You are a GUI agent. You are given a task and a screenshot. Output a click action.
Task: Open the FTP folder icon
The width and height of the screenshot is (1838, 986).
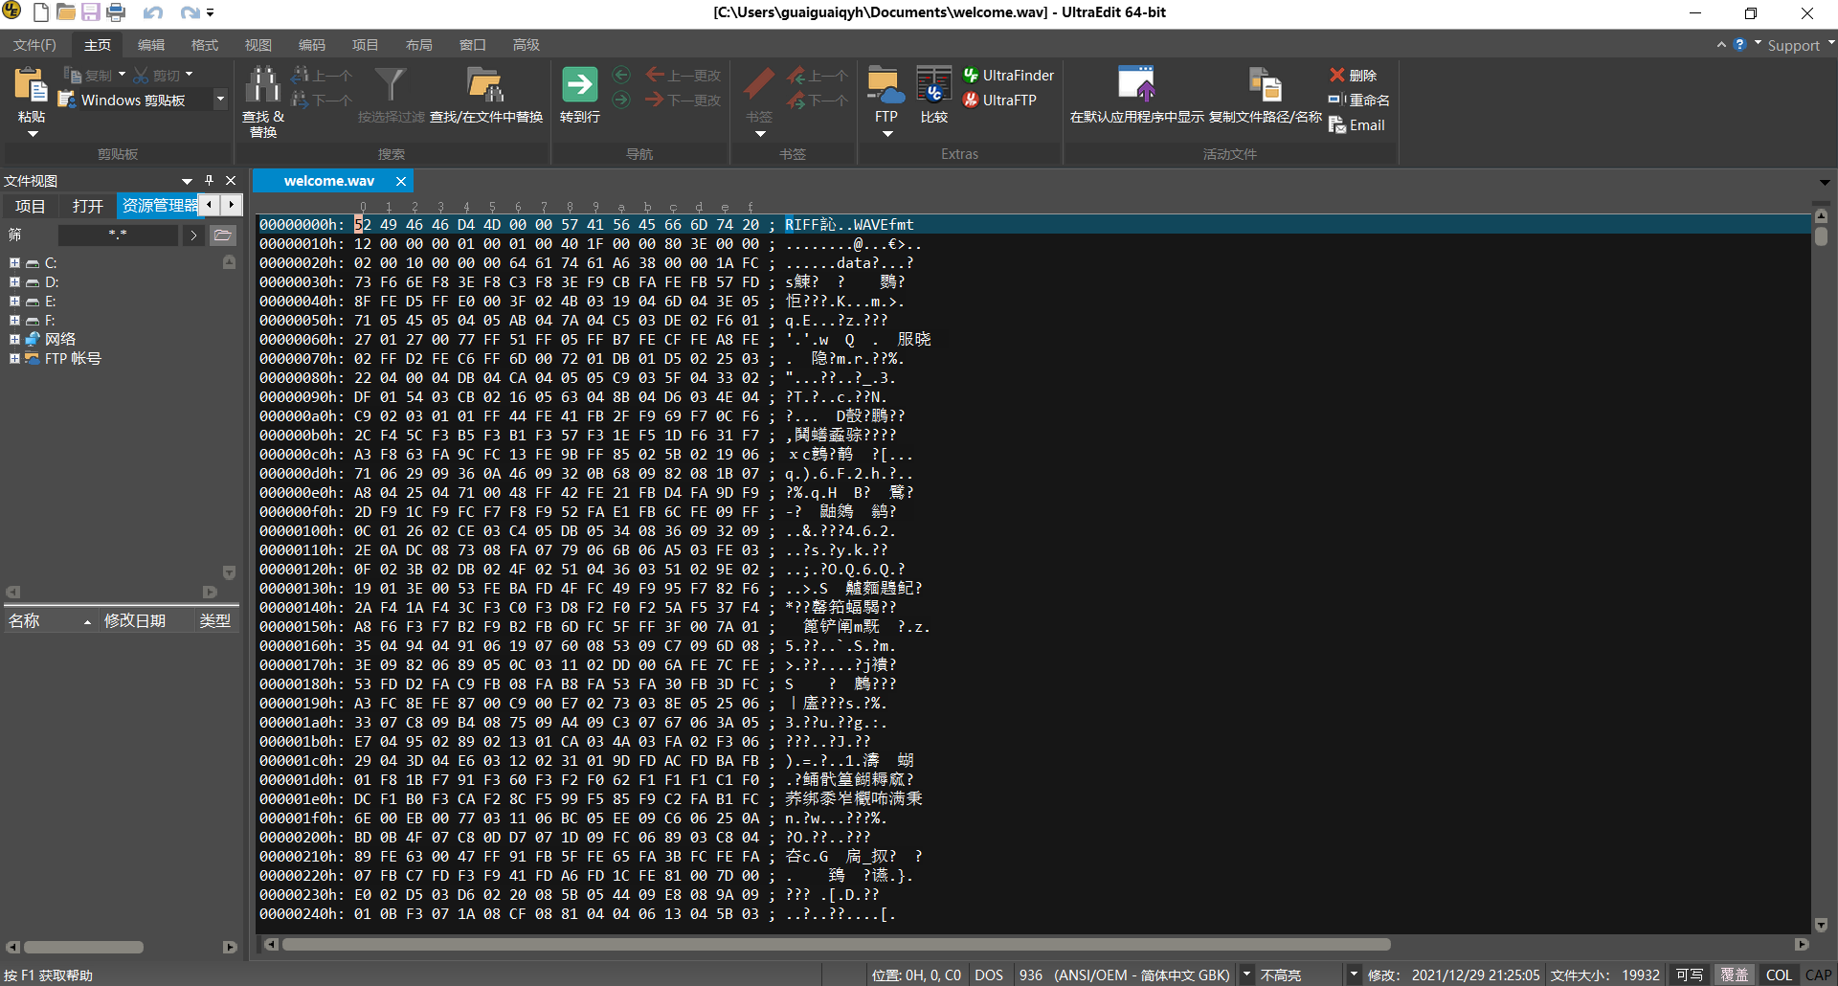point(885,85)
